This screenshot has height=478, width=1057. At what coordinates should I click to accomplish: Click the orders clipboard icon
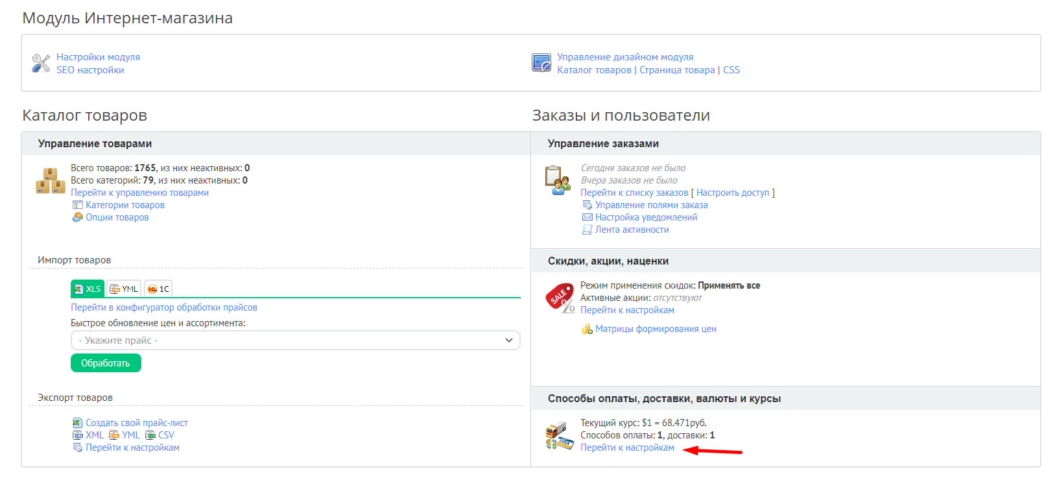(x=556, y=180)
